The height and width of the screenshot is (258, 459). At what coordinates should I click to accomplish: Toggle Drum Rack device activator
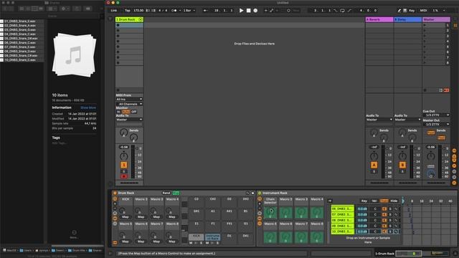[x=115, y=193]
